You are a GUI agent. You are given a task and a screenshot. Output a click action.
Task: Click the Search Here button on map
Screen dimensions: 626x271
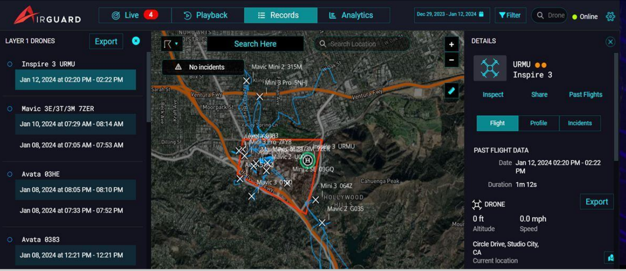[x=255, y=44]
